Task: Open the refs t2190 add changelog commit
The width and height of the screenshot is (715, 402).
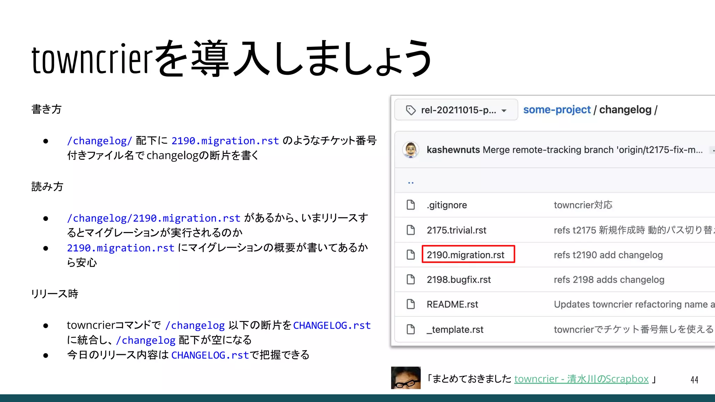Action: 608,255
